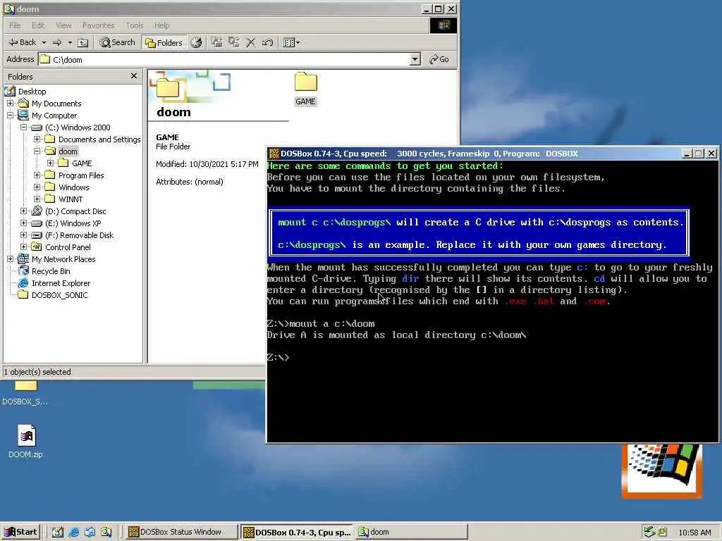Collapse the doom folder node

(37, 151)
